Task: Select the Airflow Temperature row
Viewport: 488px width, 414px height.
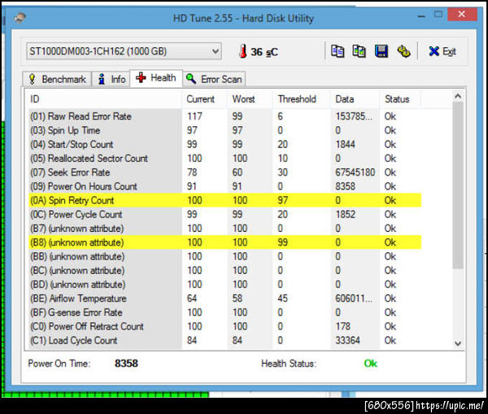Action: 224,299
